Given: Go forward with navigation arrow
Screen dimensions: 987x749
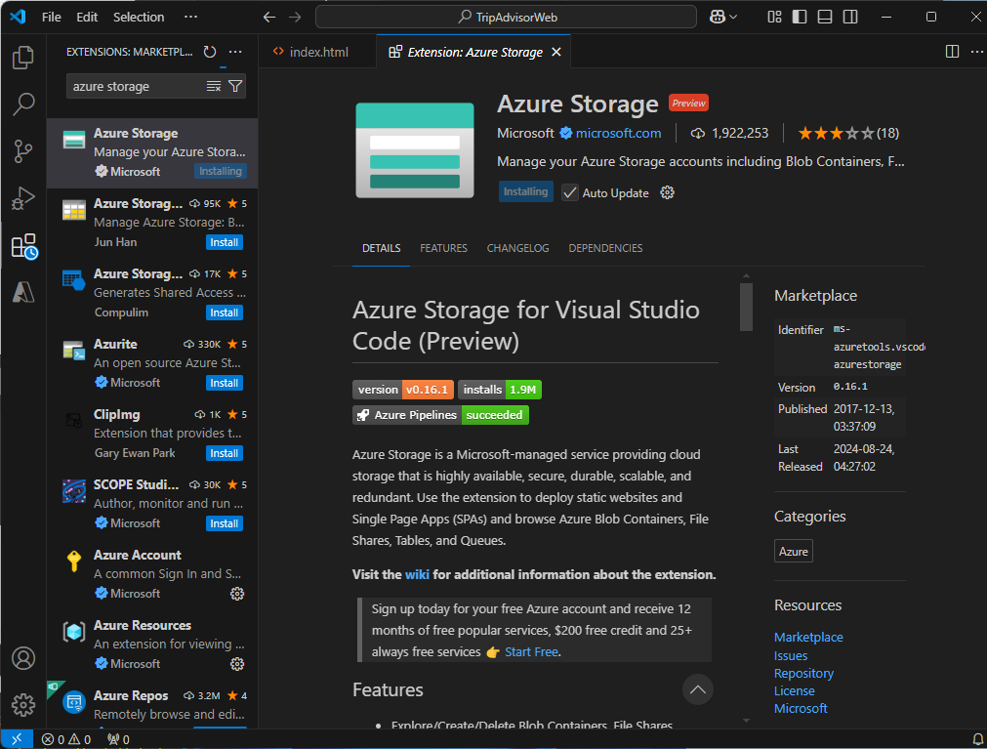Looking at the screenshot, I should pyautogui.click(x=295, y=17).
